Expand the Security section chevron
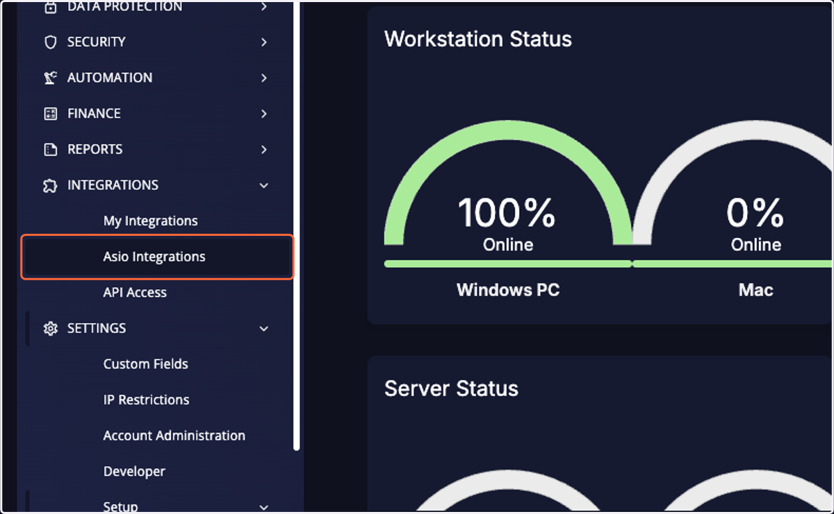834x514 pixels. (x=264, y=42)
